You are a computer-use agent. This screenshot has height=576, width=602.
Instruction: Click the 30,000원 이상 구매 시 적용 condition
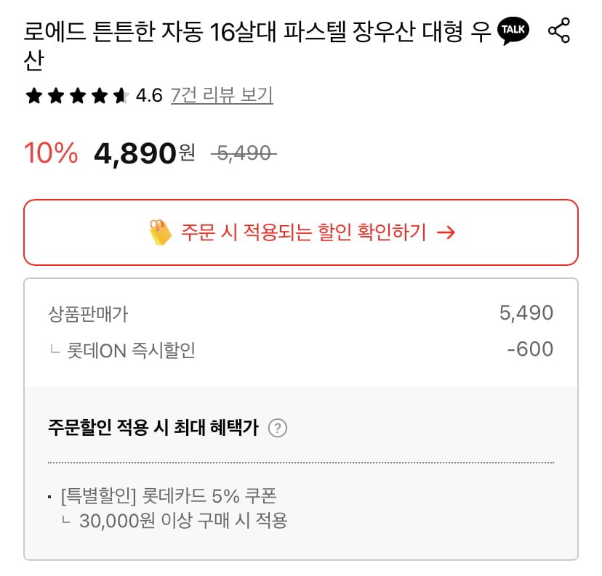click(183, 521)
